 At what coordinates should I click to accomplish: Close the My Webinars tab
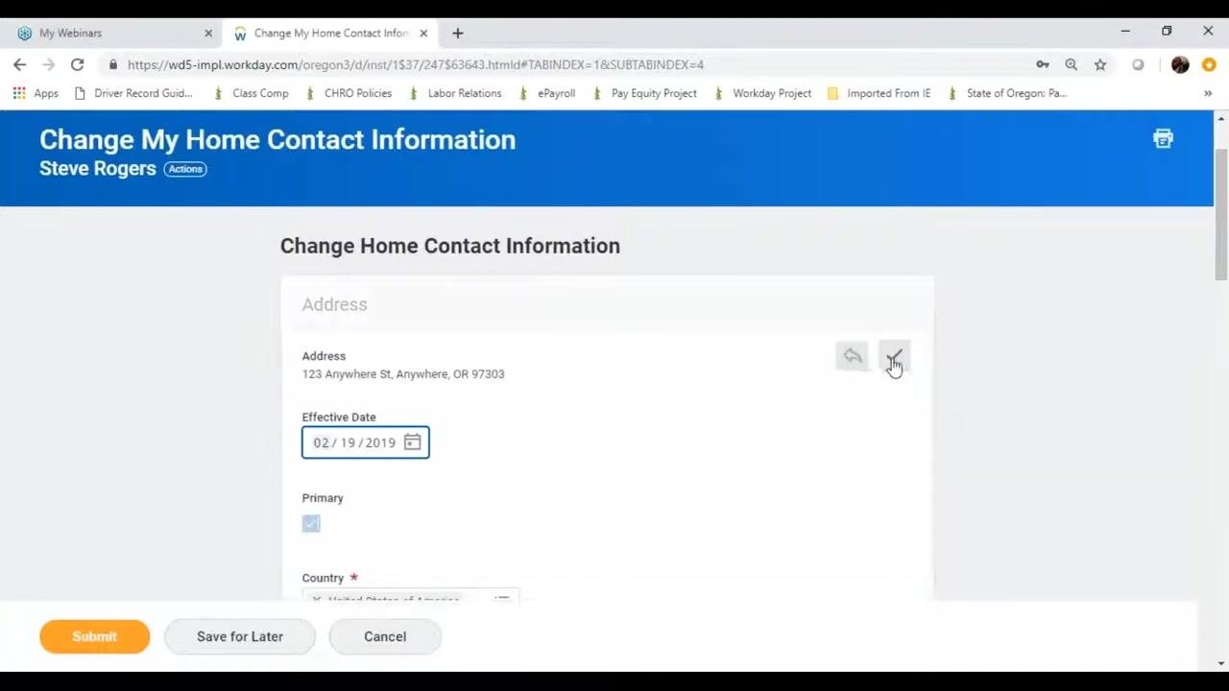click(208, 33)
